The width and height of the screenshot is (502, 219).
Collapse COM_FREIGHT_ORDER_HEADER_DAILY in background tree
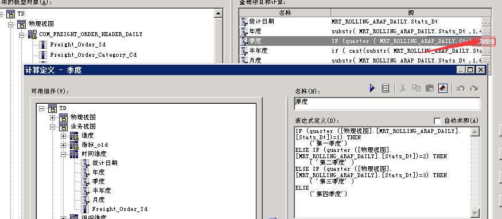point(21,34)
